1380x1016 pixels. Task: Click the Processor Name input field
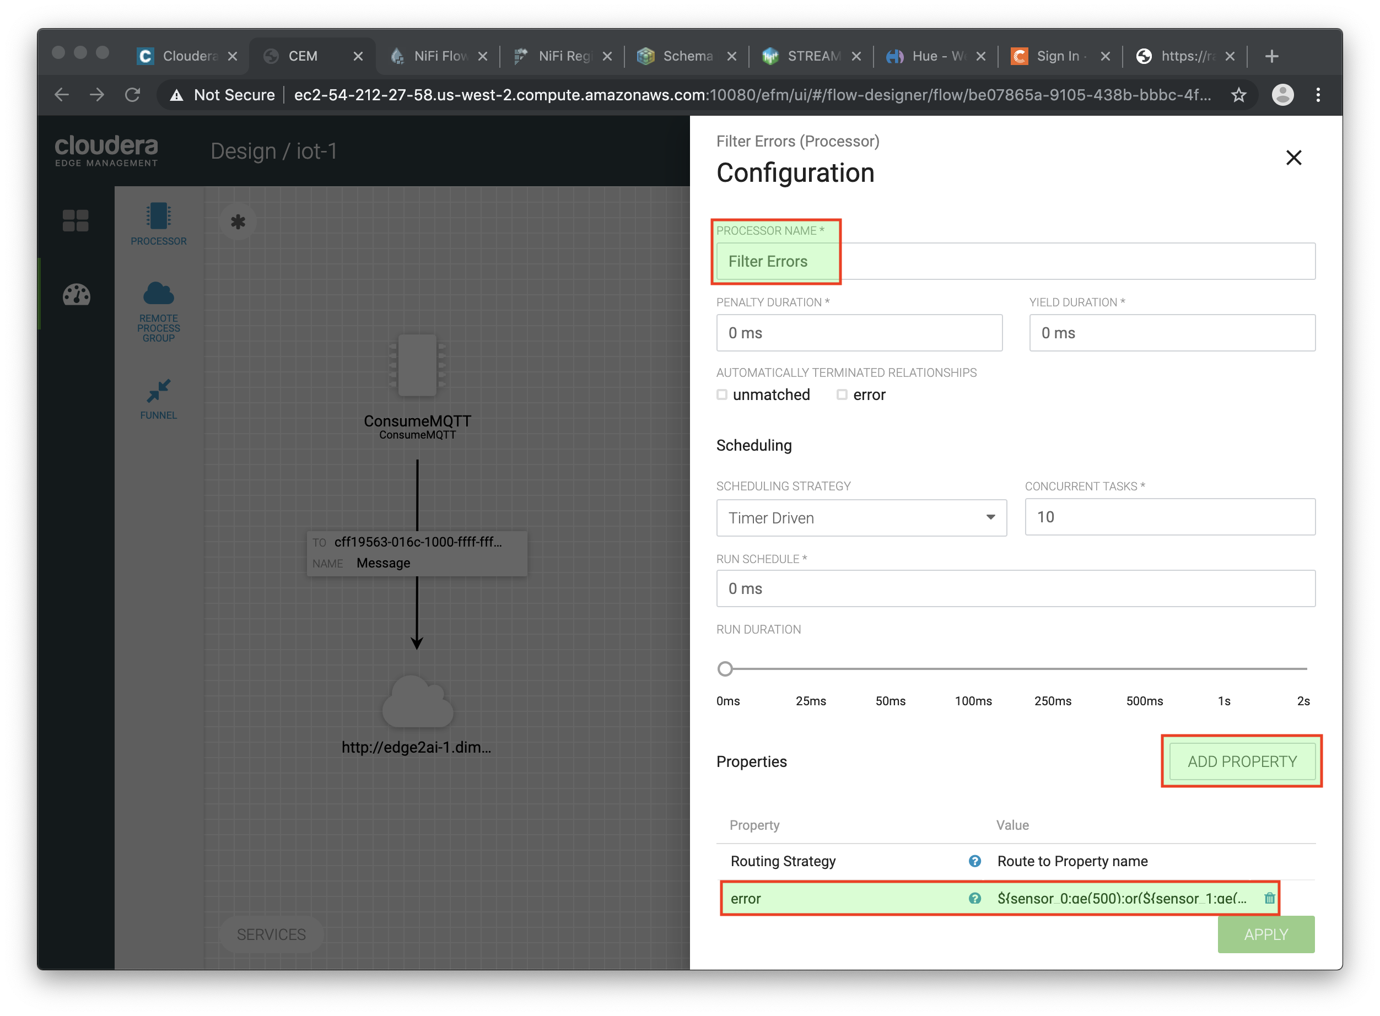[x=1016, y=260]
